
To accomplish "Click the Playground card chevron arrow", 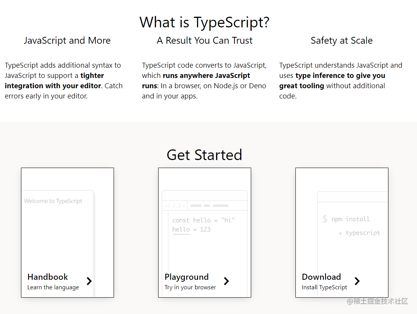I will (226, 281).
